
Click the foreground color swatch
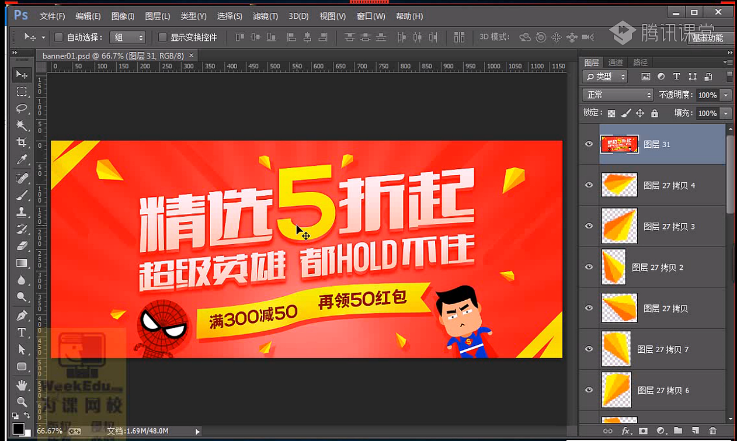point(18,429)
